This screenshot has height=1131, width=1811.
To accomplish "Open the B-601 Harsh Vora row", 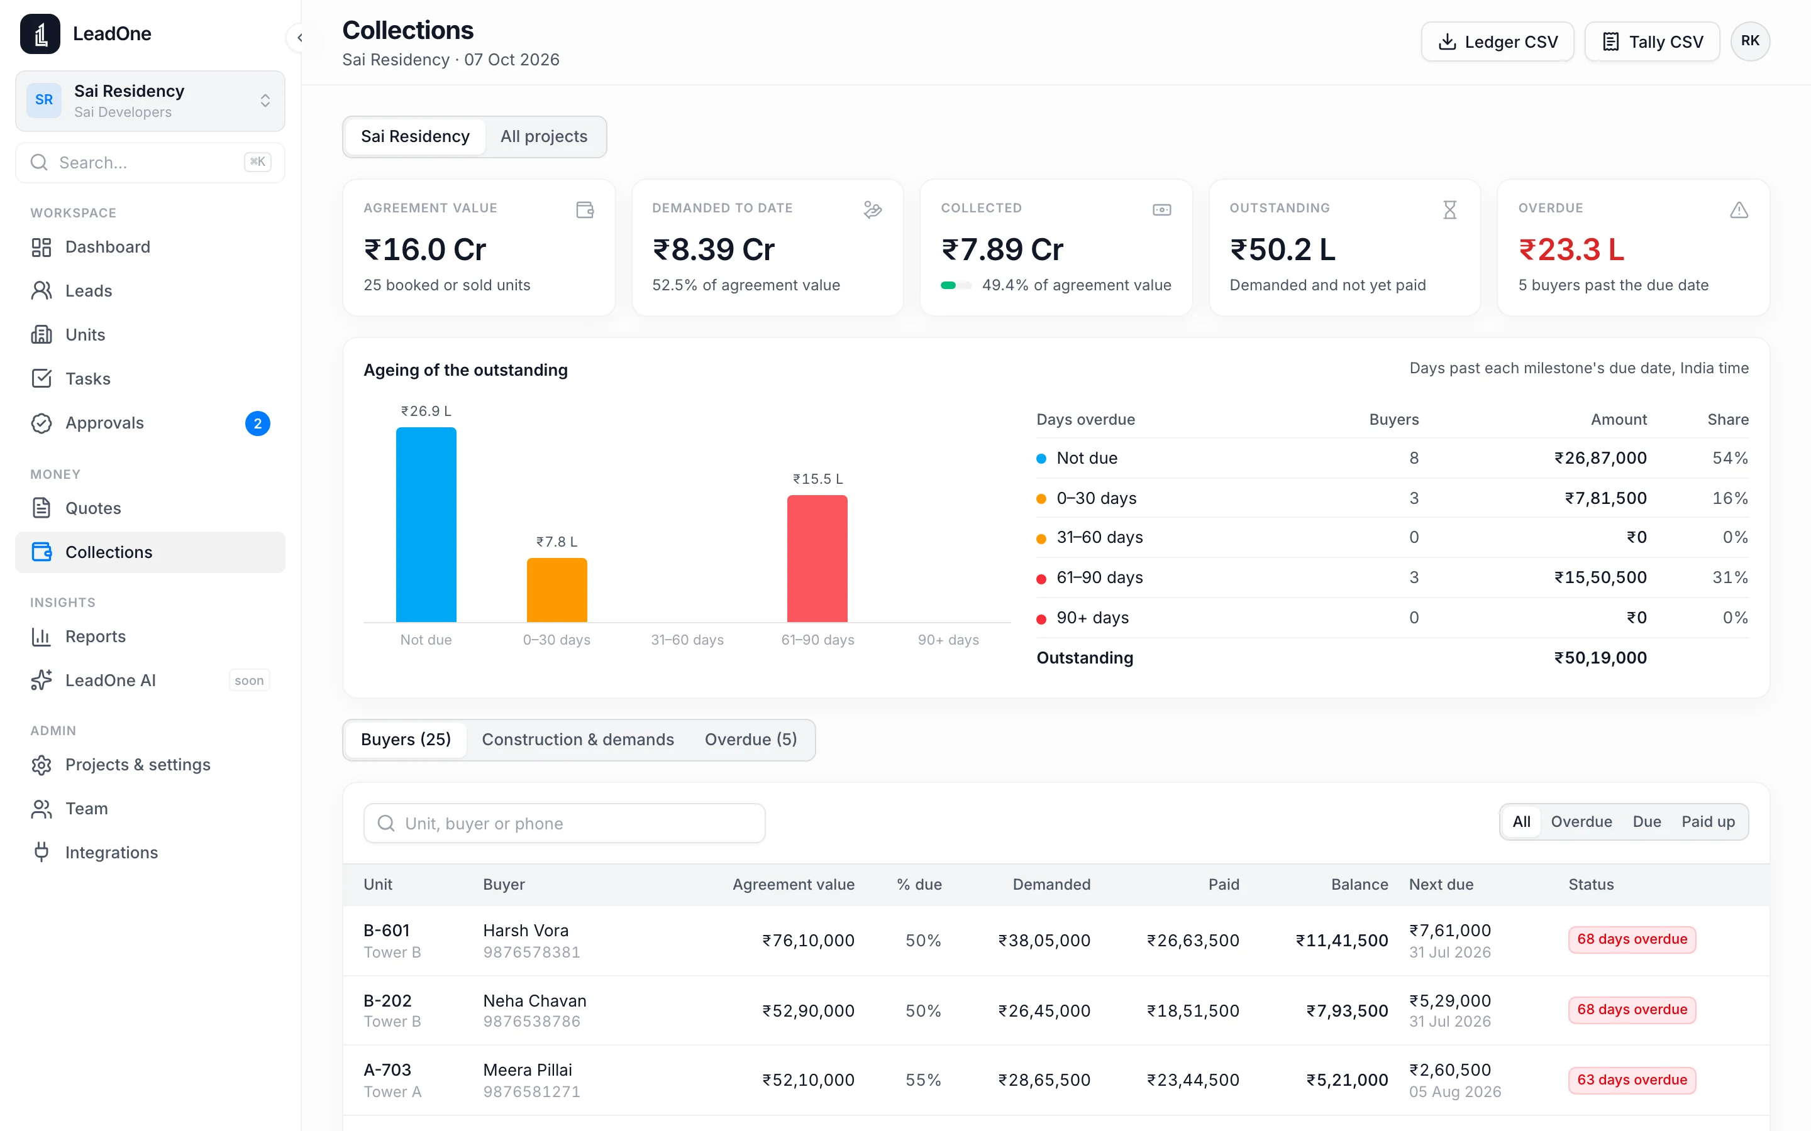I will point(1056,940).
